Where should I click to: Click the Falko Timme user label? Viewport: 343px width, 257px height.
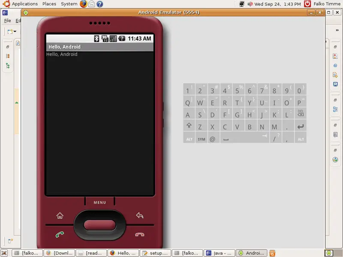coord(327,4)
